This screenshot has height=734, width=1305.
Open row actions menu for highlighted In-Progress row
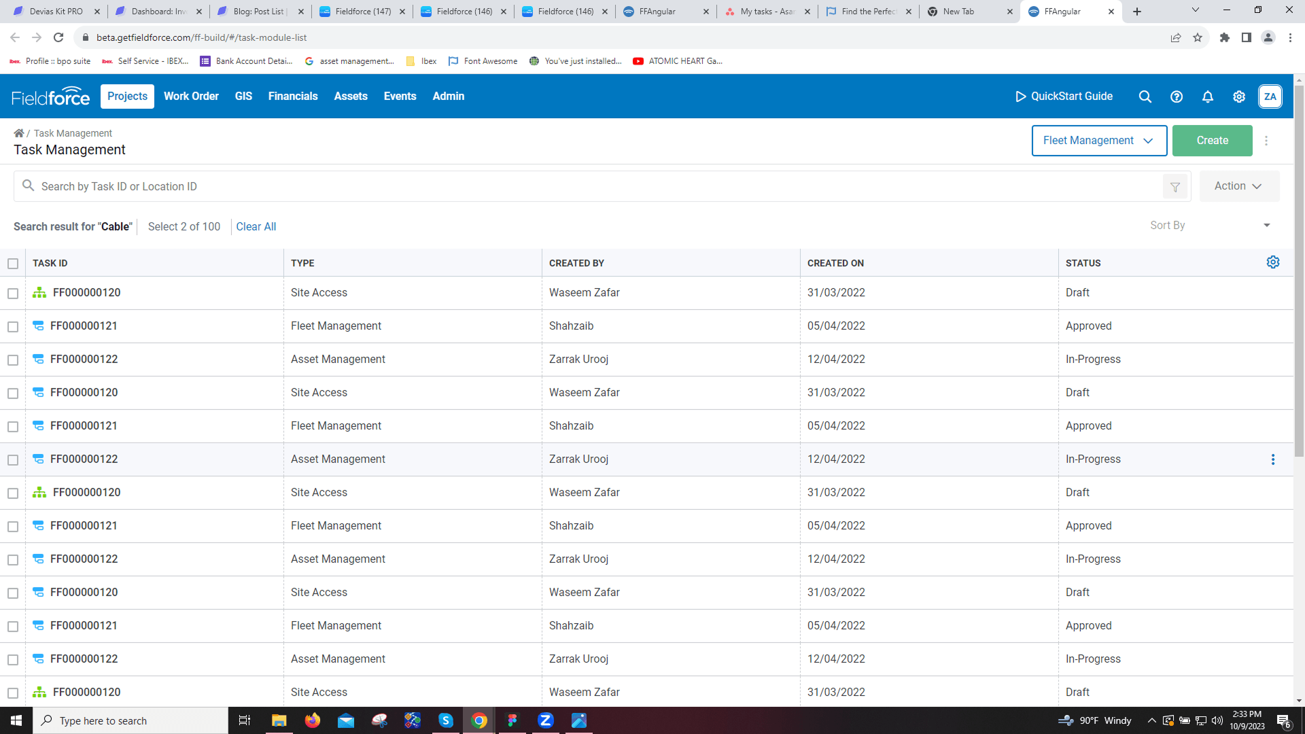click(x=1273, y=459)
